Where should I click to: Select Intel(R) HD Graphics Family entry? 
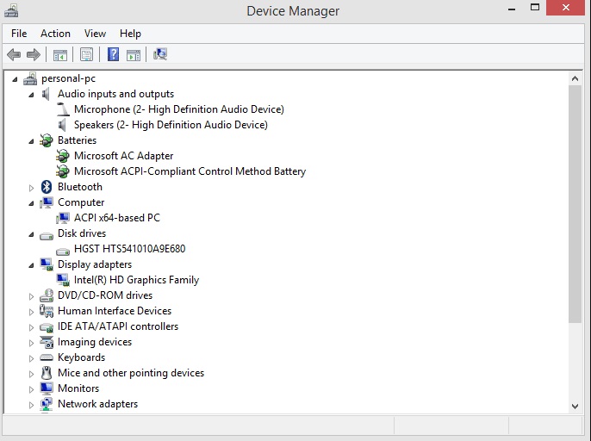(x=136, y=280)
